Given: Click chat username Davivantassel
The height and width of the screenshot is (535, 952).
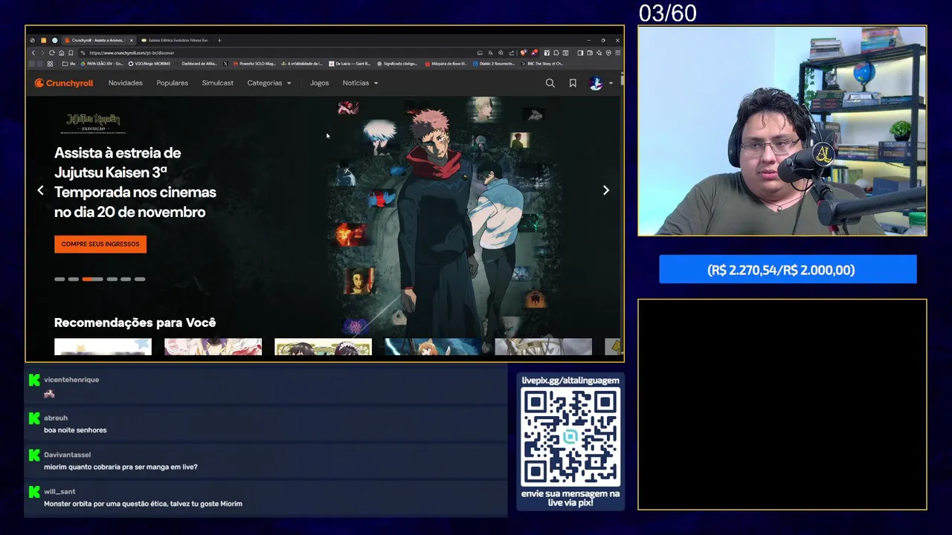Looking at the screenshot, I should [67, 455].
